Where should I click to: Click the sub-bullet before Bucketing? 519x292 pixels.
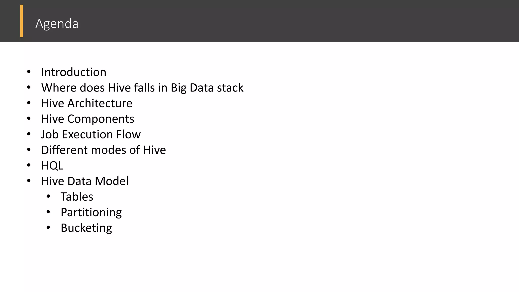pyautogui.click(x=48, y=227)
